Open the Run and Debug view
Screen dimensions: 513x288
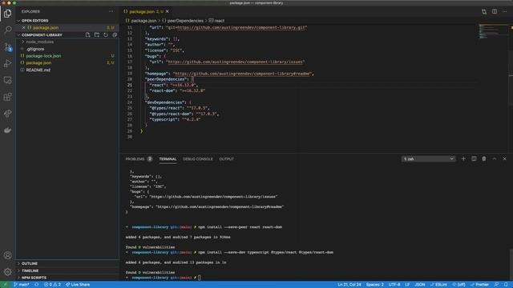(7, 63)
